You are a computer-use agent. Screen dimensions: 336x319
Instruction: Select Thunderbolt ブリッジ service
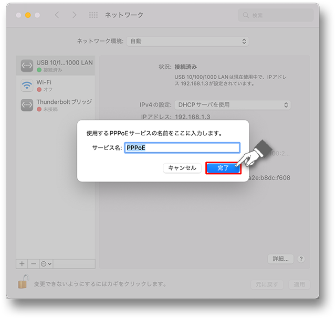56,105
